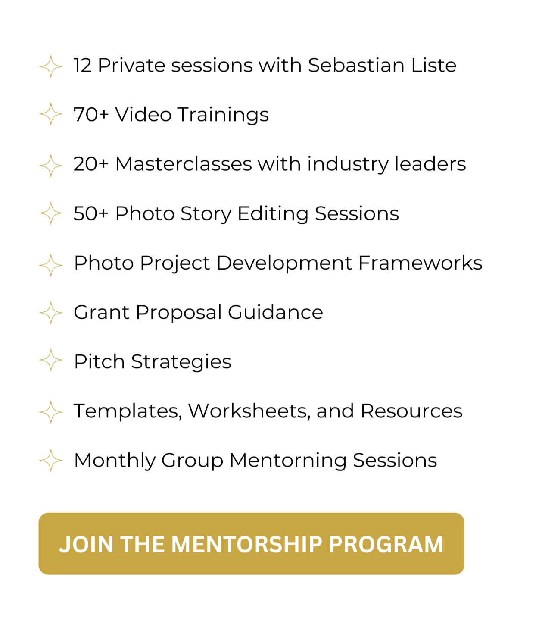Select Photo Project Development Frameworks text
This screenshot has width=542, height=621.
278,263
